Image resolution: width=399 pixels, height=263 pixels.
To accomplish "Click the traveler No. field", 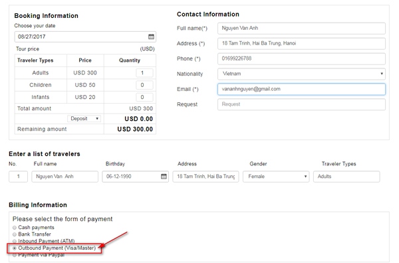I will tap(18, 177).
